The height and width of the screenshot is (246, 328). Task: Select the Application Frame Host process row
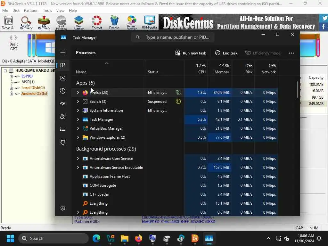click(175, 176)
